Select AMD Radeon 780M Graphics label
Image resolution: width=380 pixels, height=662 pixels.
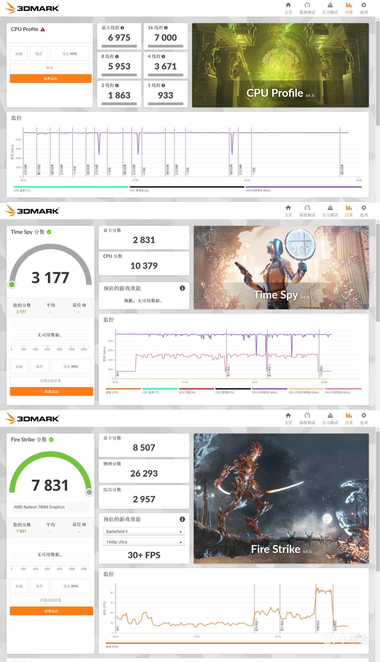(39, 507)
